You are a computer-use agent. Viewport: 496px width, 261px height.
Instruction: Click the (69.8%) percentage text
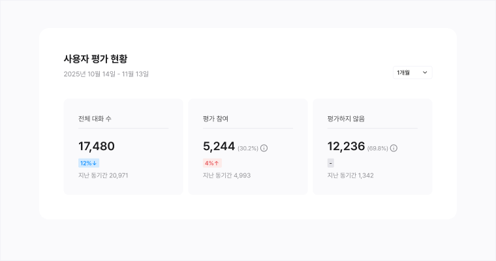point(377,148)
